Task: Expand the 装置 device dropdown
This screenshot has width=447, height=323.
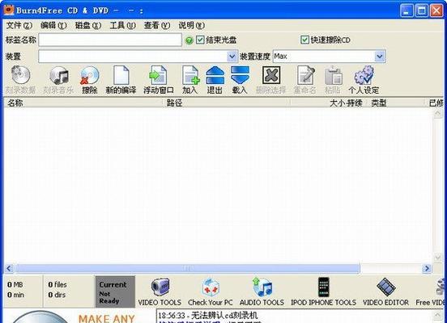Action: coord(232,57)
